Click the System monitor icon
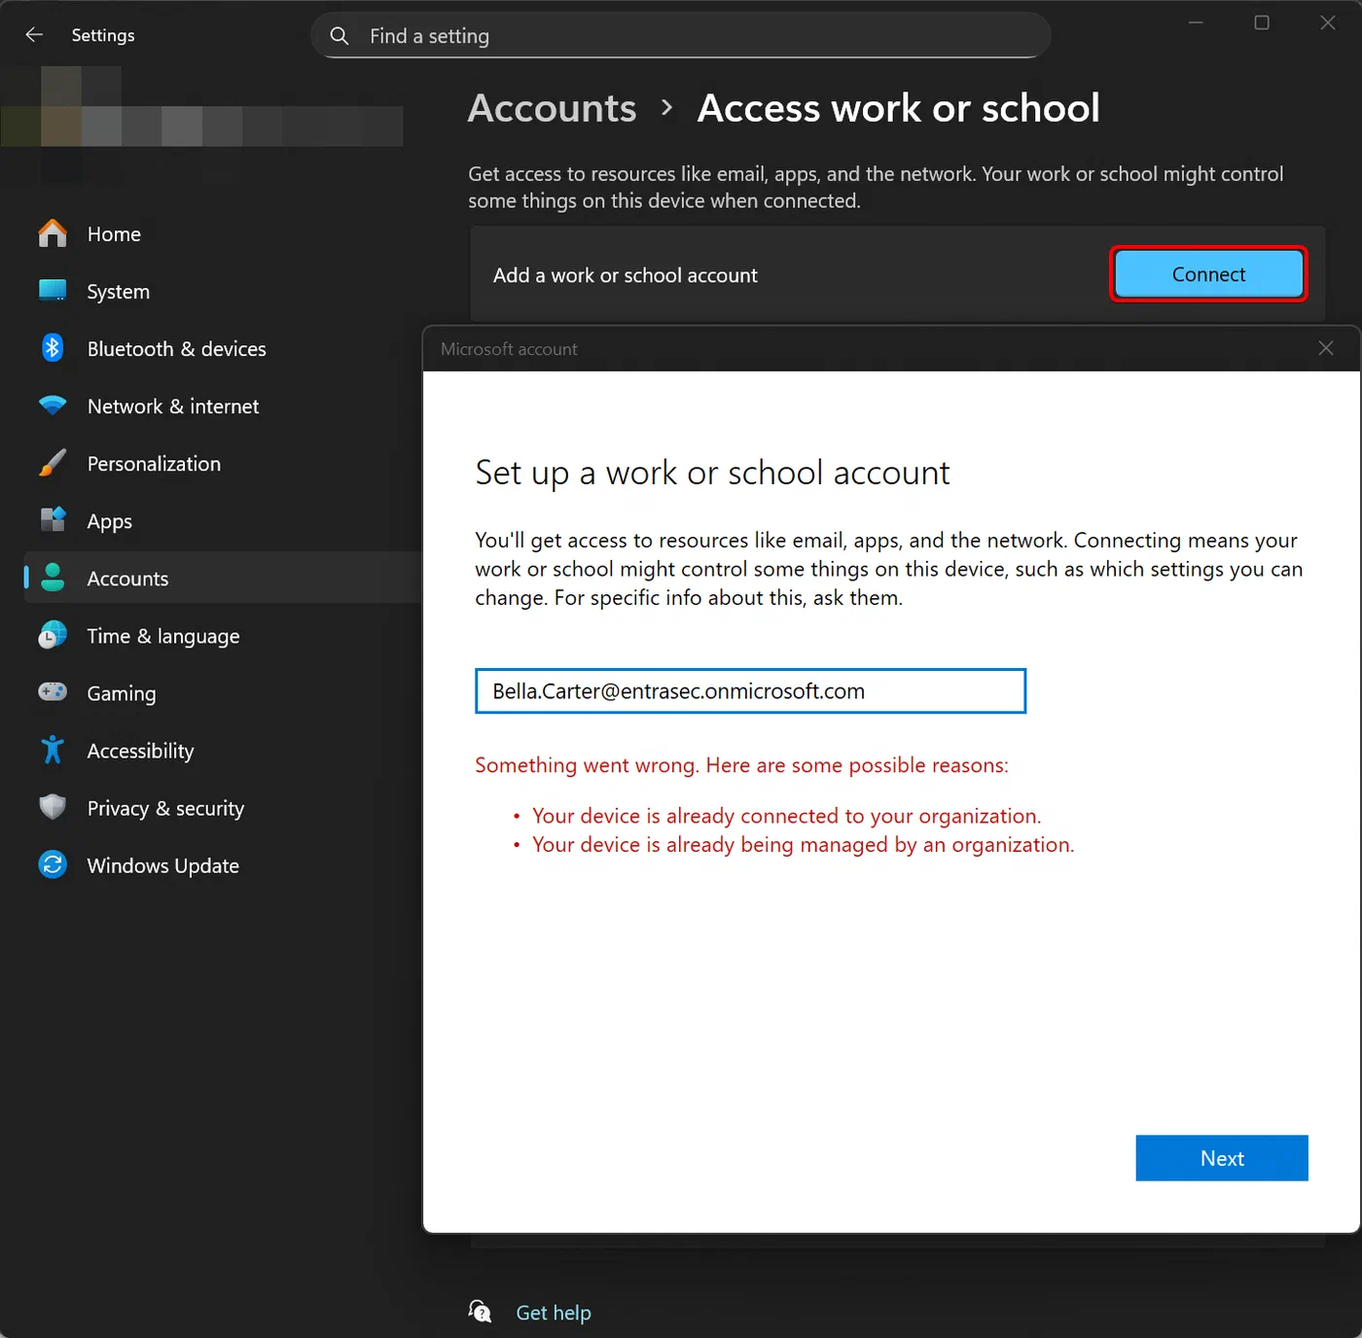The height and width of the screenshot is (1338, 1362). pyautogui.click(x=53, y=291)
